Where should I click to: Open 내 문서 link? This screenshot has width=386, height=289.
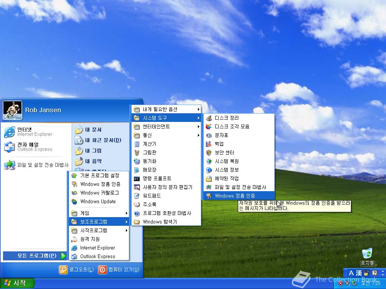(x=88, y=130)
